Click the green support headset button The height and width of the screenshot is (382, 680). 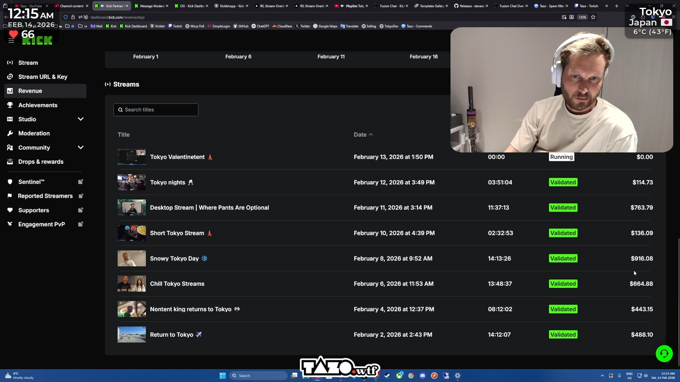click(x=664, y=353)
